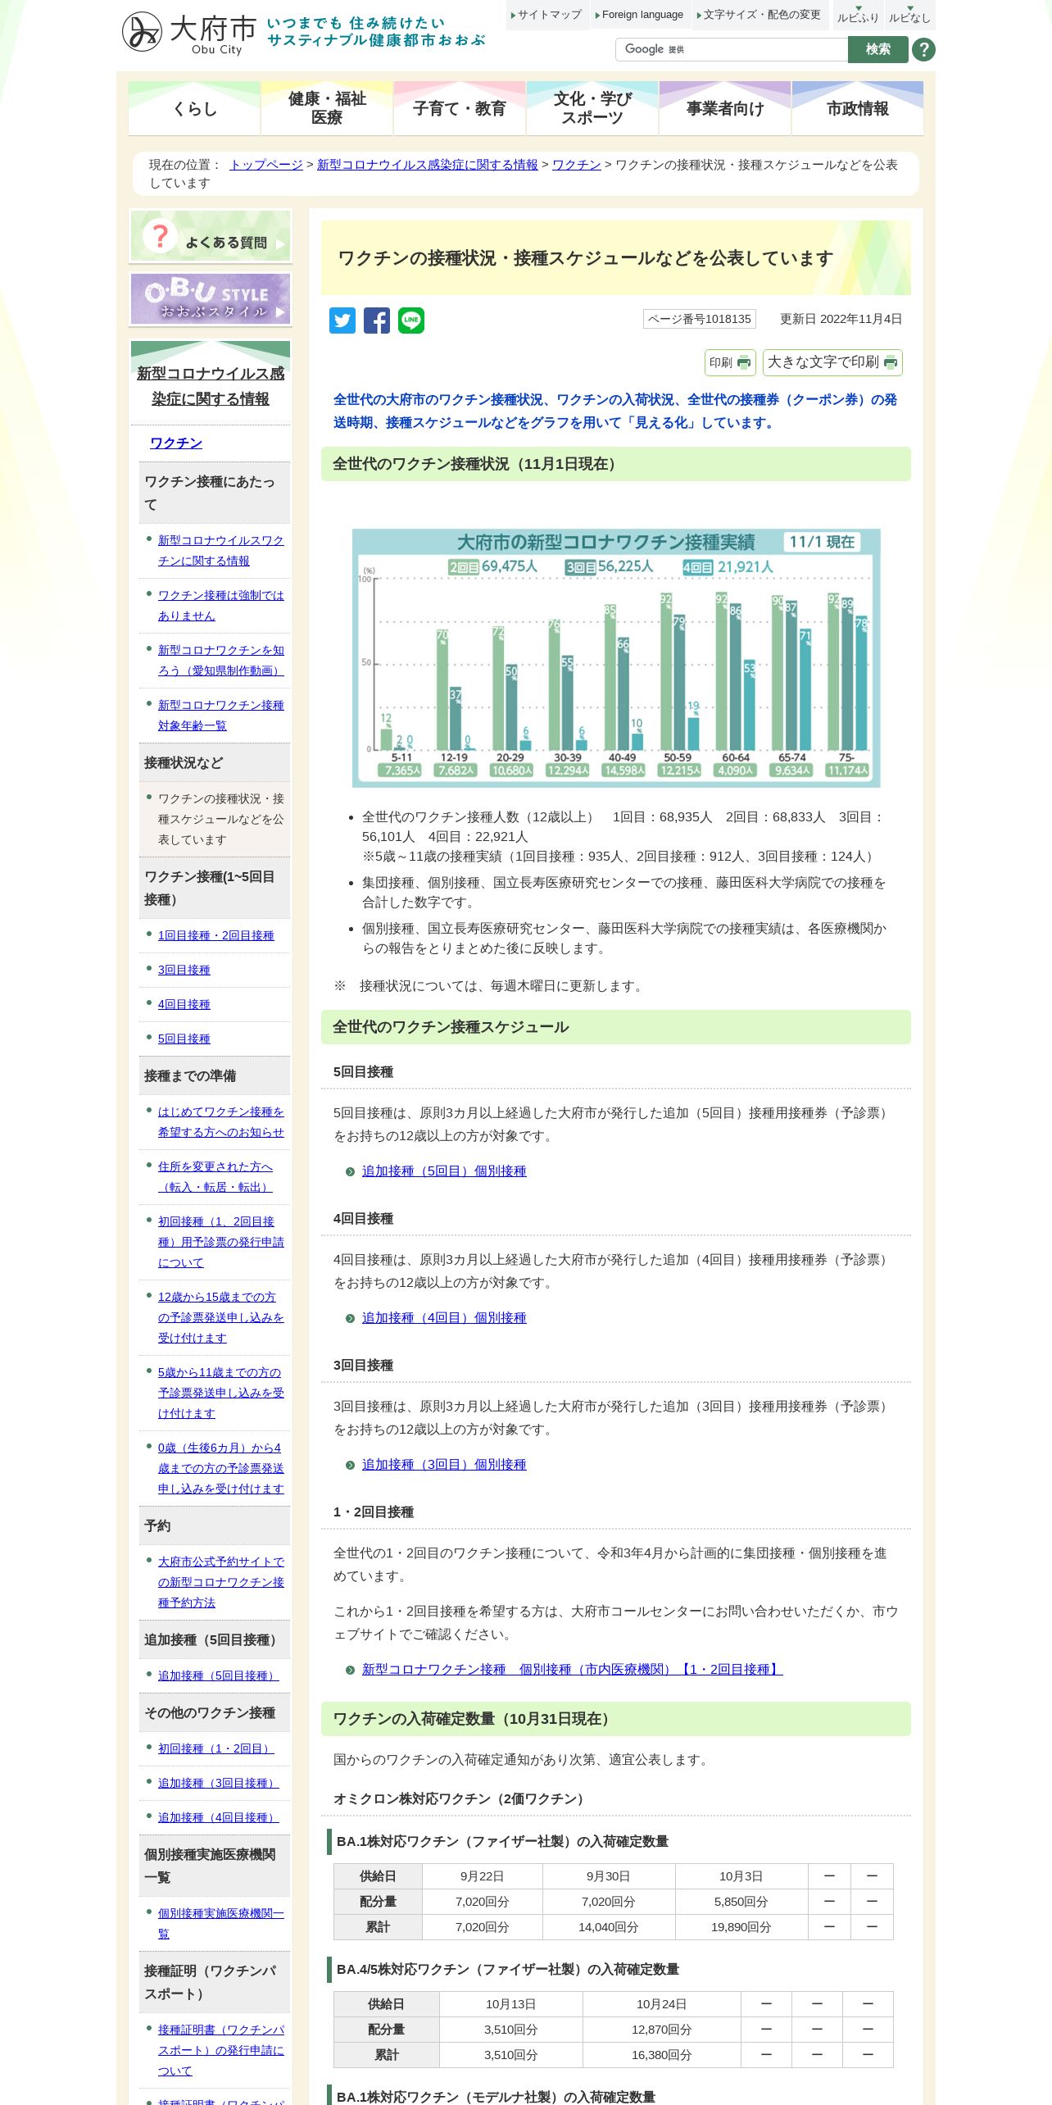Open 追加接種（3回目）個別接種 content link
The height and width of the screenshot is (2105, 1052).
[444, 1465]
